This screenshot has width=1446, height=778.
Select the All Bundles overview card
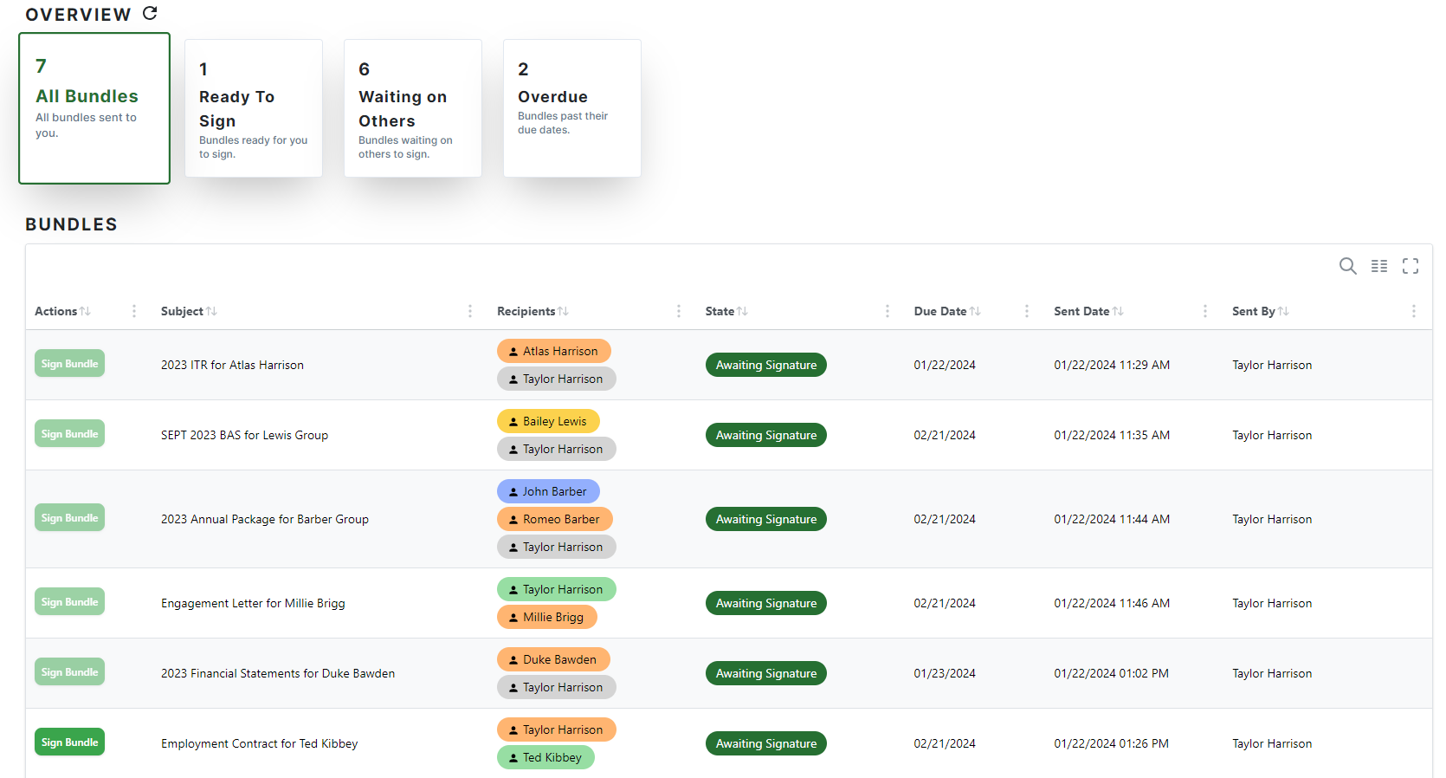point(94,108)
